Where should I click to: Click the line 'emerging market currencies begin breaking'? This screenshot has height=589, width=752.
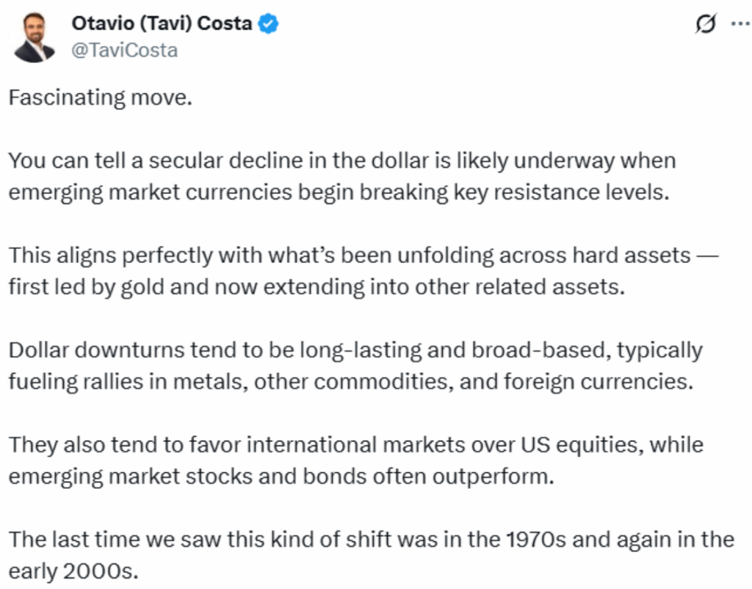(339, 192)
